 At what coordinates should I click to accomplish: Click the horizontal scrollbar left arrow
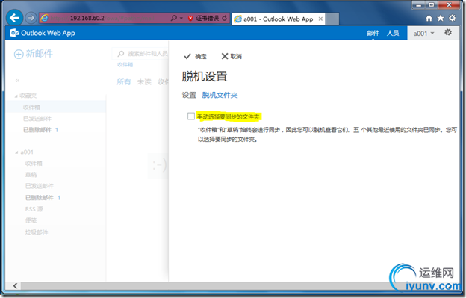pyautogui.click(x=15, y=285)
